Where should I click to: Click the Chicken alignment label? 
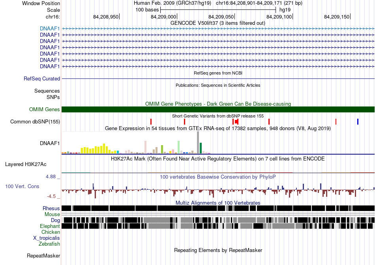point(51,232)
